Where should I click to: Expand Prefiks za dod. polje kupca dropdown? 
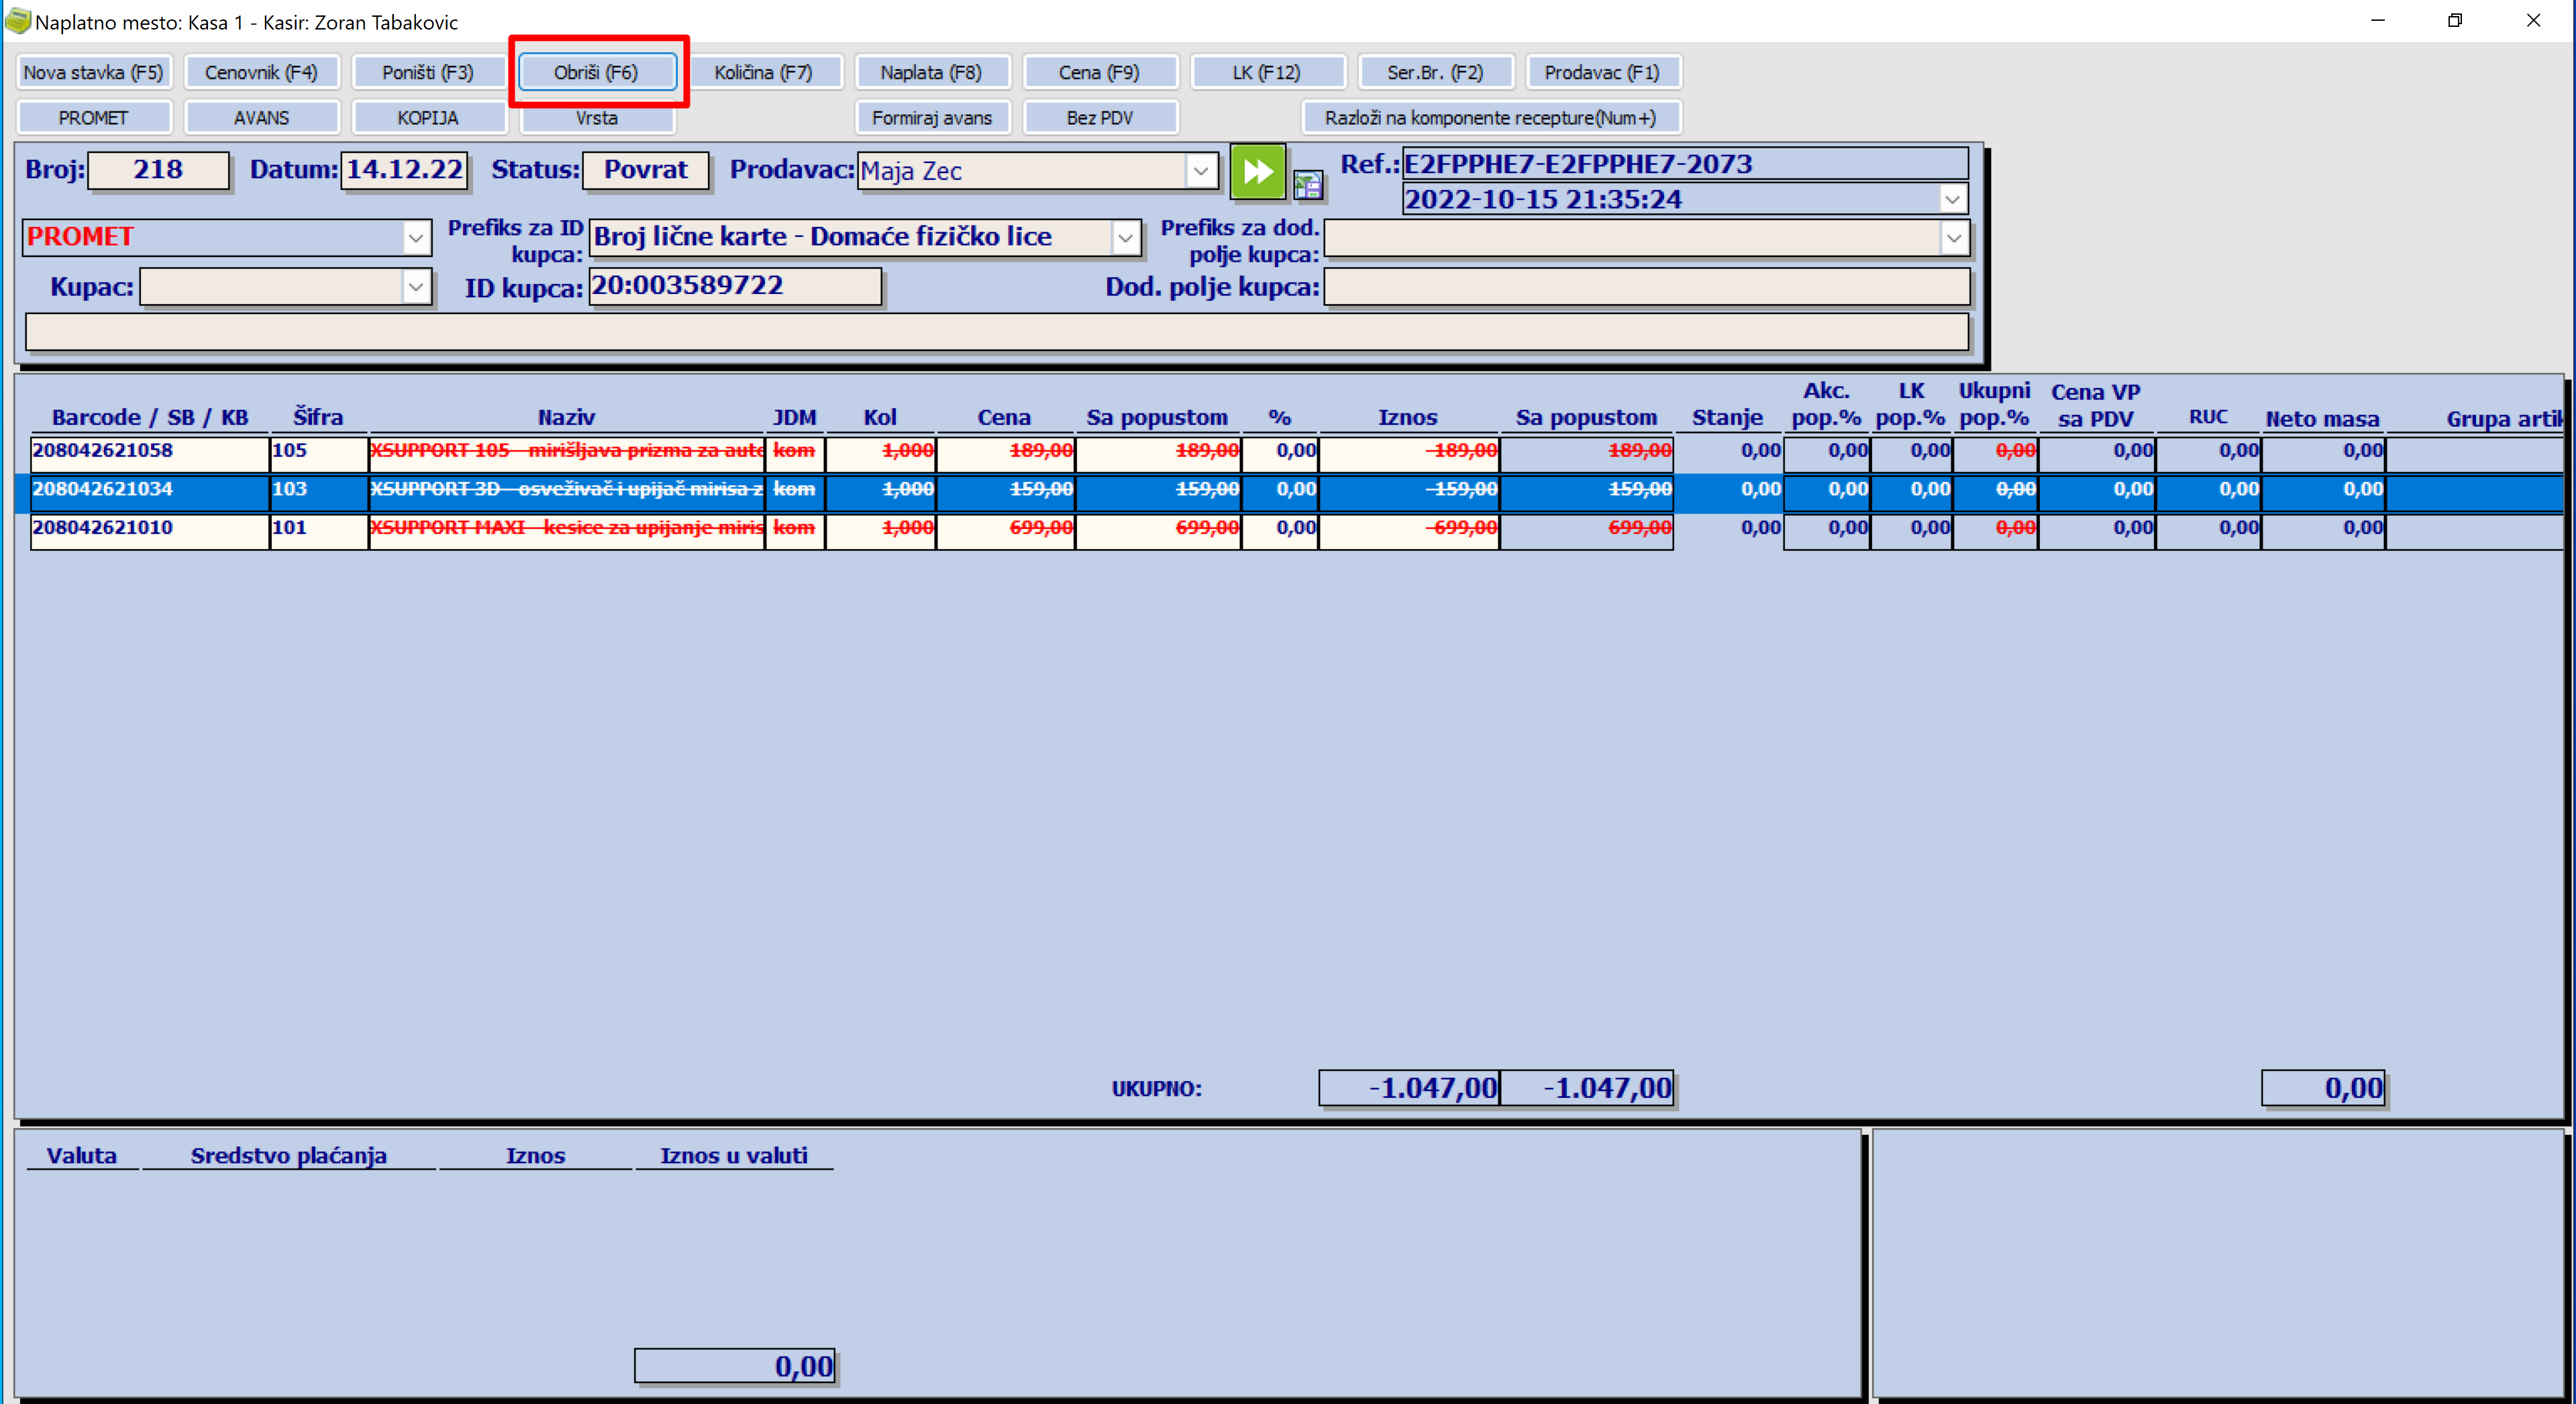point(1953,238)
